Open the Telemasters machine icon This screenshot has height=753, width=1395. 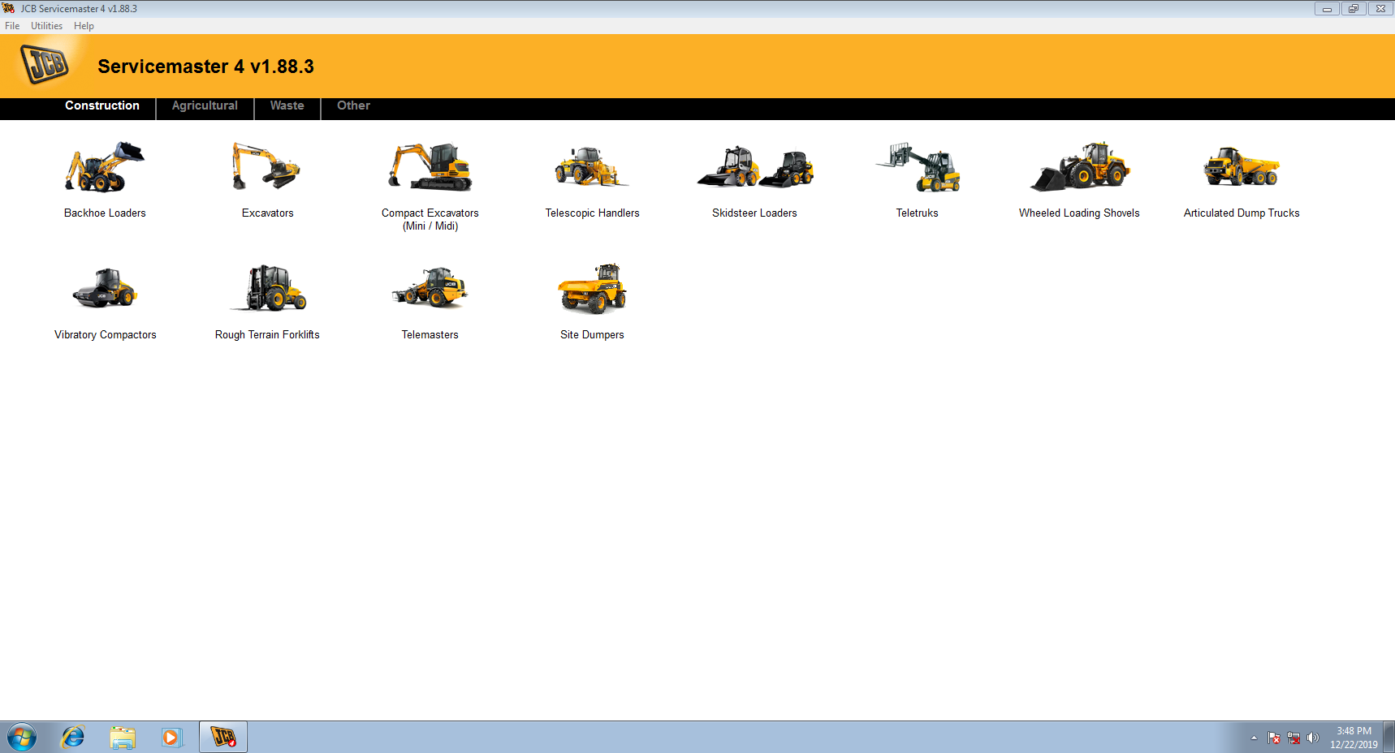tap(430, 288)
